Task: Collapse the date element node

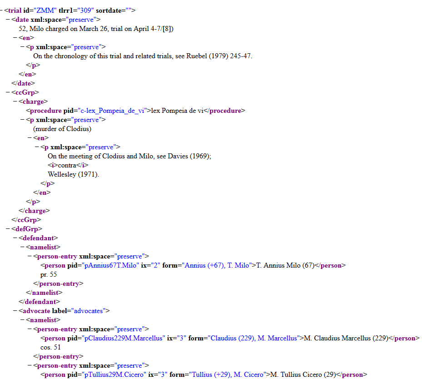Action: click(x=8, y=20)
